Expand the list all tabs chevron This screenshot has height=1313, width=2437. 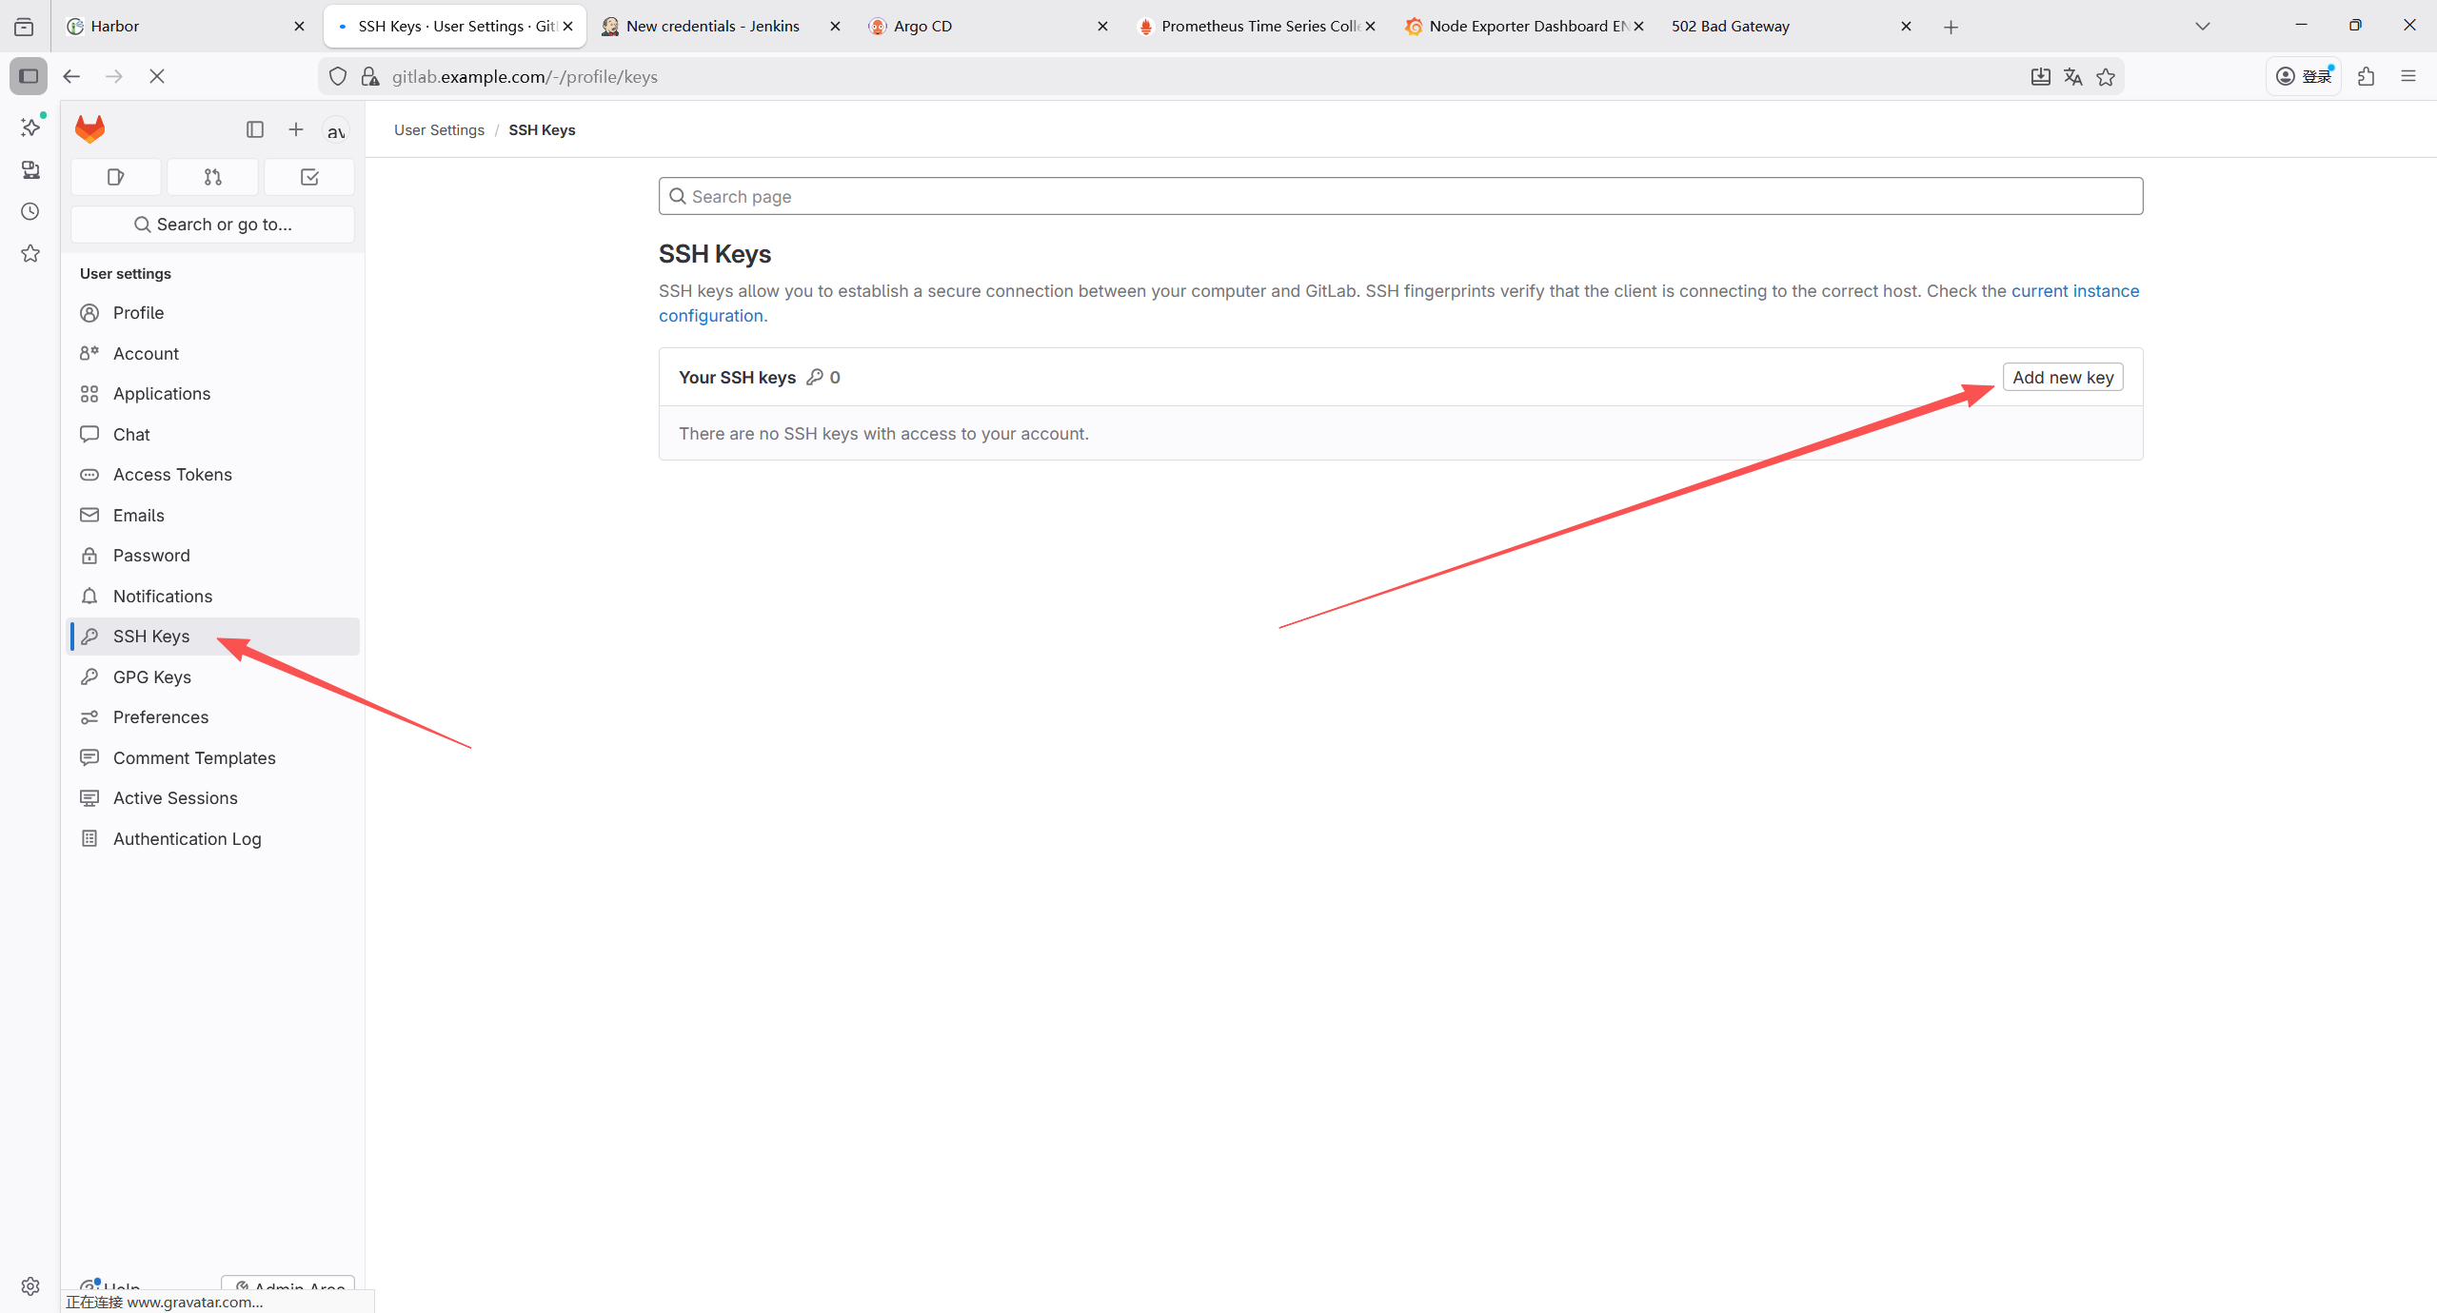[x=2202, y=27]
